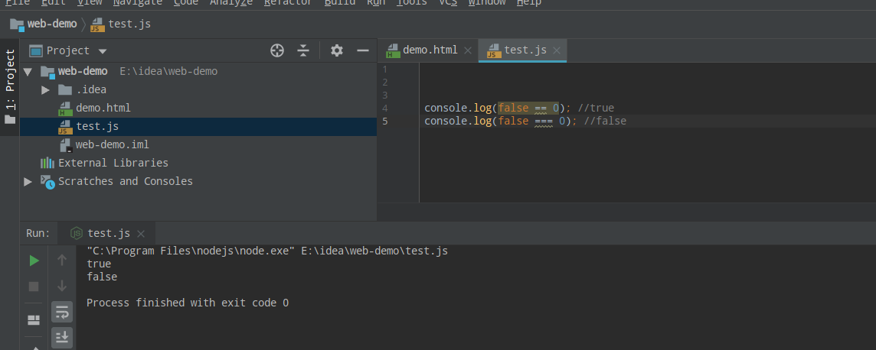Toggle the 1: Project sidebar button
876x350 pixels.
click(10, 86)
